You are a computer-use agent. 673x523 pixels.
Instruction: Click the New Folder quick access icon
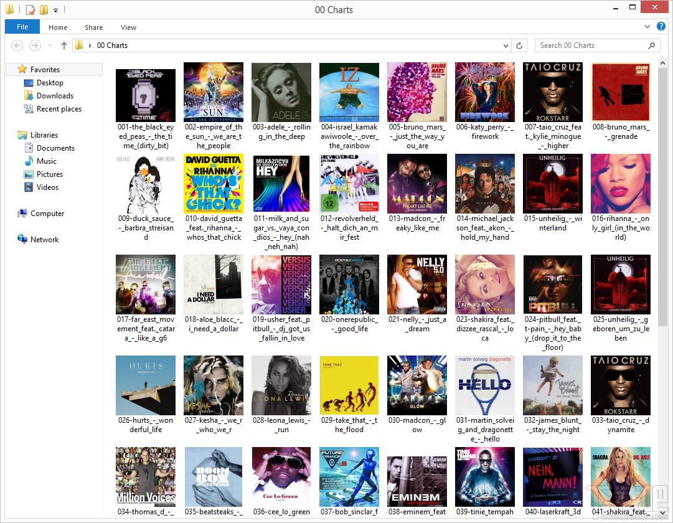tap(44, 9)
